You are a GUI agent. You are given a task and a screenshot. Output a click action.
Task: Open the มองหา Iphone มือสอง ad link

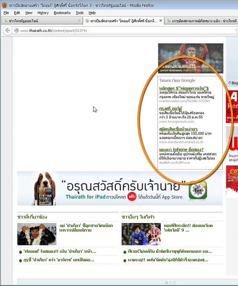(181, 150)
